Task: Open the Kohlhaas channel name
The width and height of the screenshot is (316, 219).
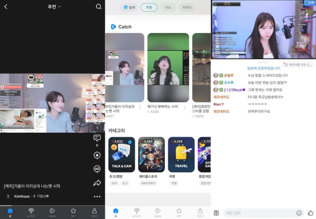Action: tap(22, 196)
